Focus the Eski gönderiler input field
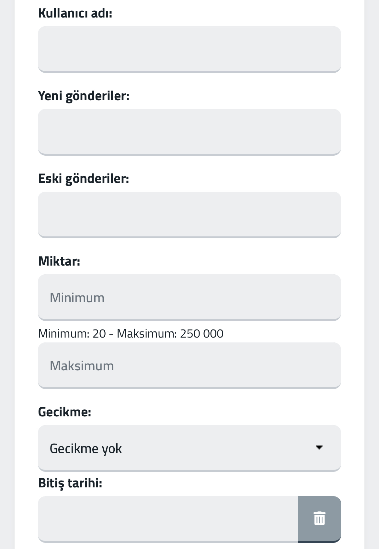This screenshot has height=549, width=379. [189, 215]
